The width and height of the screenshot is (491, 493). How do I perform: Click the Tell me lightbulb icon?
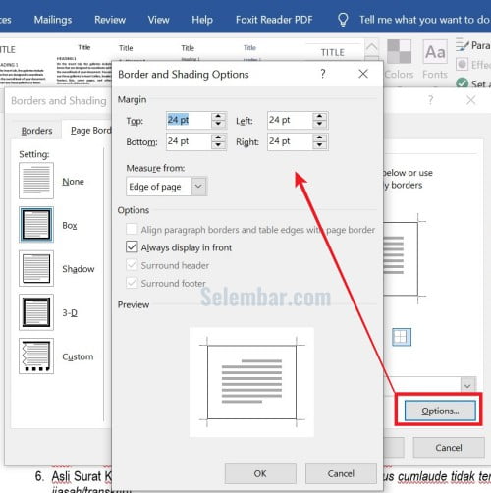coord(343,20)
